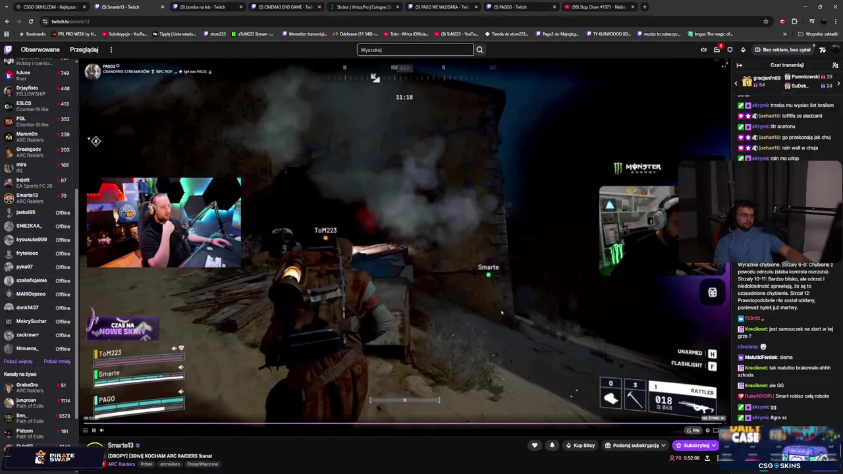
Task: Open the Twitch home logo
Action: point(8,49)
